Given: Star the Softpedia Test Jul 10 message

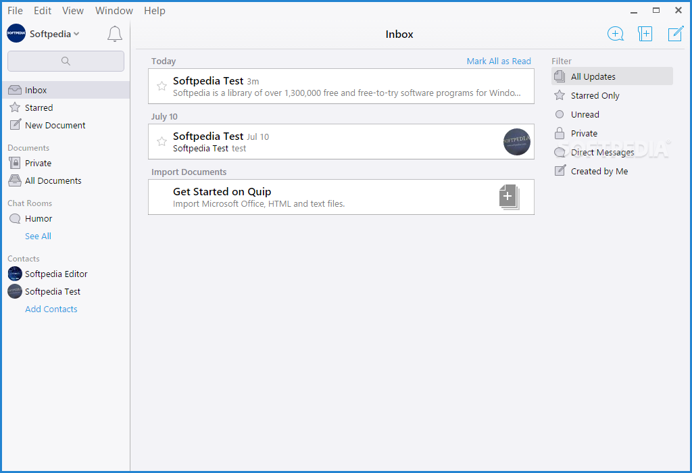Looking at the screenshot, I should (162, 141).
